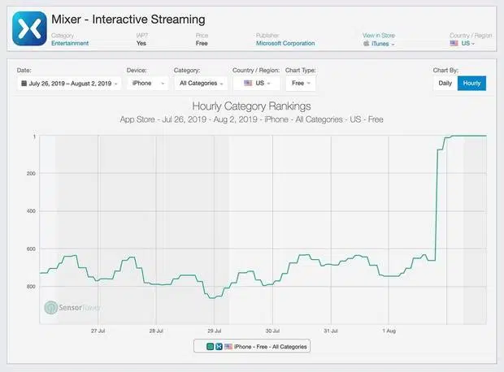Click the 30 Jul axis label
Viewport: 504px width, 372px height.
272,331
